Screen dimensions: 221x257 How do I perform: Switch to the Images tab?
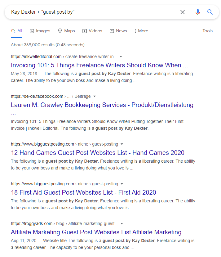(x=40, y=31)
